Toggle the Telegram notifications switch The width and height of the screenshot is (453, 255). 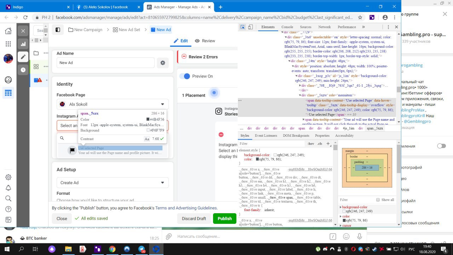point(441,146)
